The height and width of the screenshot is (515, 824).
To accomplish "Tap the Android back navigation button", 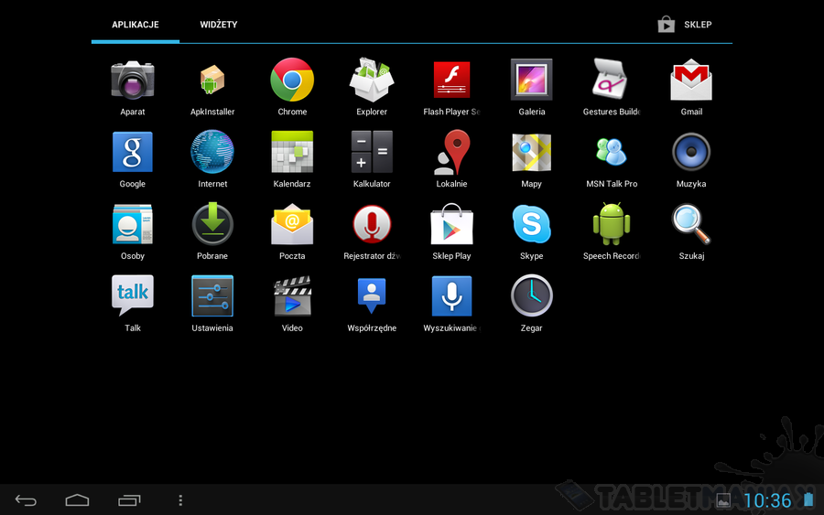I will click(x=26, y=500).
